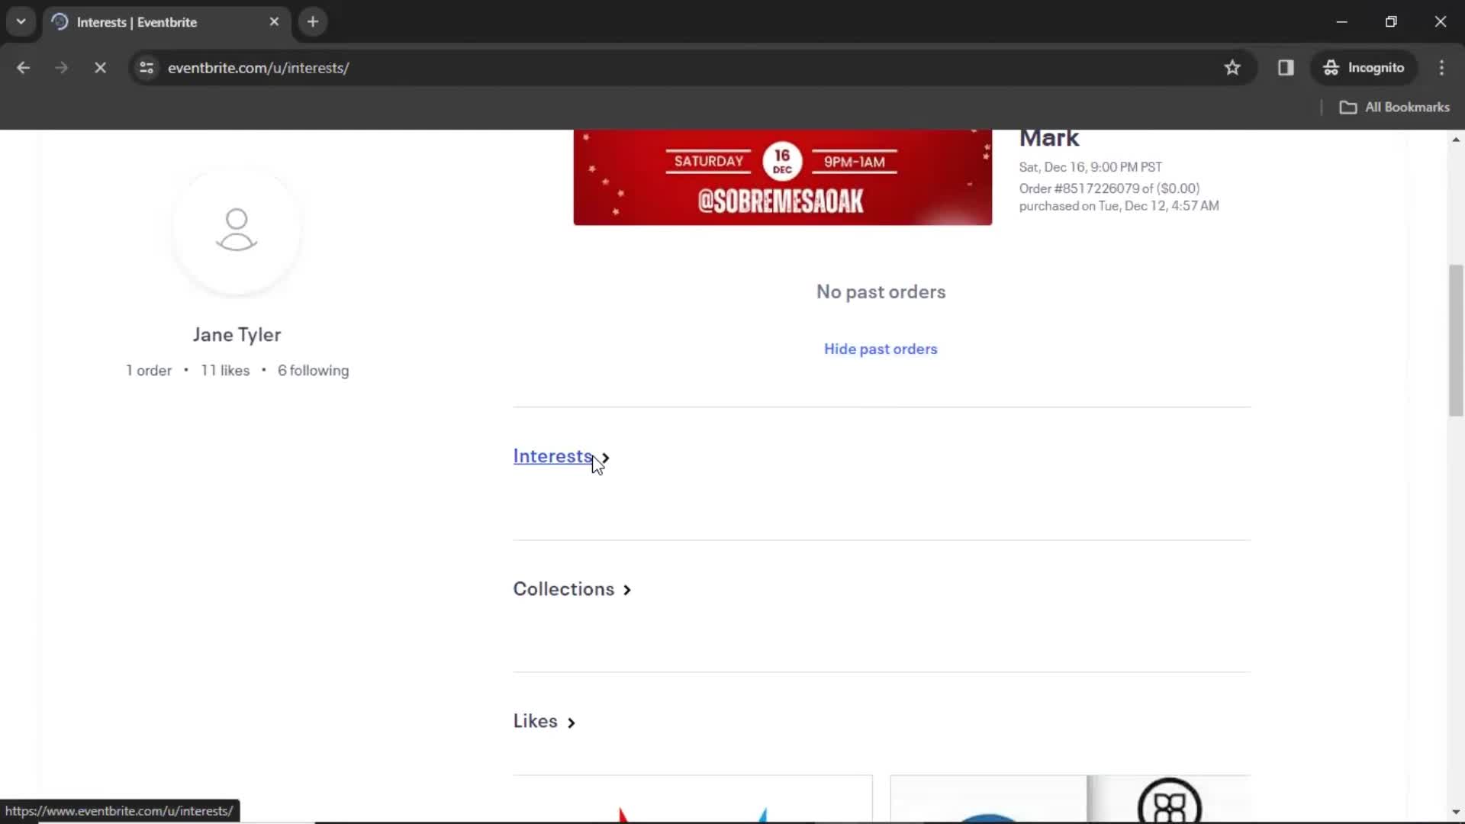
Task: Click the Incognito mode icon
Action: (1331, 67)
